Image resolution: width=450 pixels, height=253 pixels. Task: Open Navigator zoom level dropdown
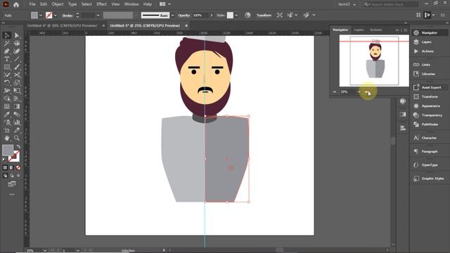pos(359,92)
